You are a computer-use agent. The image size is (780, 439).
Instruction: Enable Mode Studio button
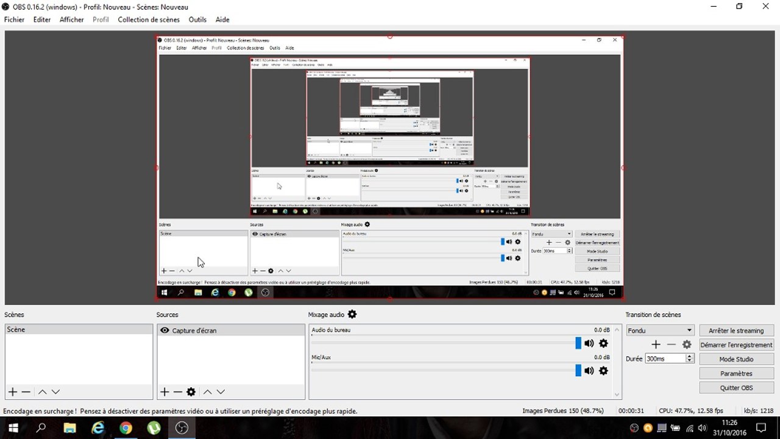pyautogui.click(x=736, y=359)
